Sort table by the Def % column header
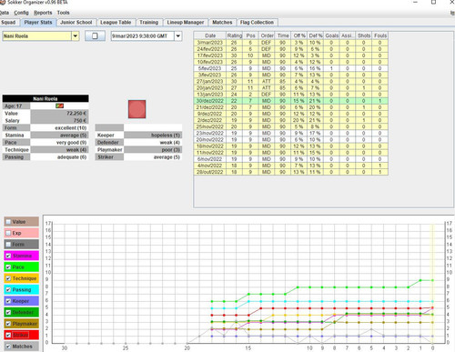Image resolution: width=455 pixels, height=352 pixels. 316,35
